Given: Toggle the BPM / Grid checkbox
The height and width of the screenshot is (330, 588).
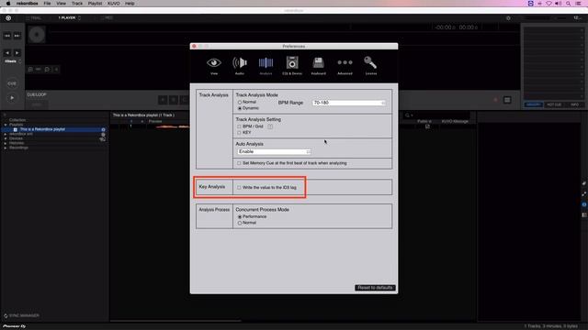Looking at the screenshot, I should click(x=239, y=126).
